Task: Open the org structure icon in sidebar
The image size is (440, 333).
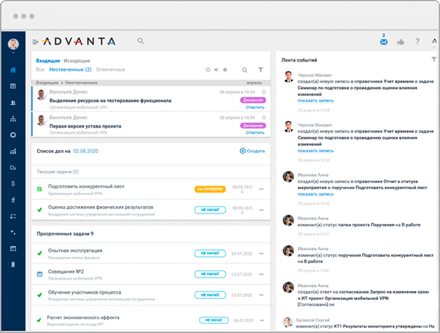Action: click(13, 119)
